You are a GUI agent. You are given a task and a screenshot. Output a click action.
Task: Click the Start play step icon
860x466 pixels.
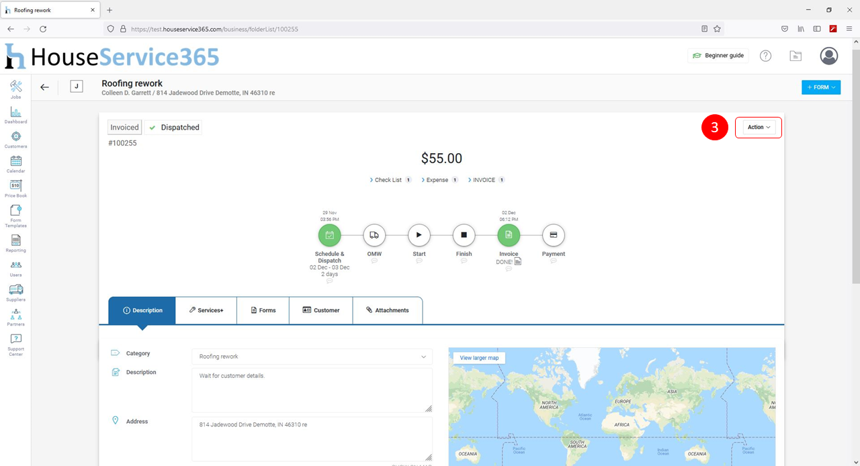point(419,235)
